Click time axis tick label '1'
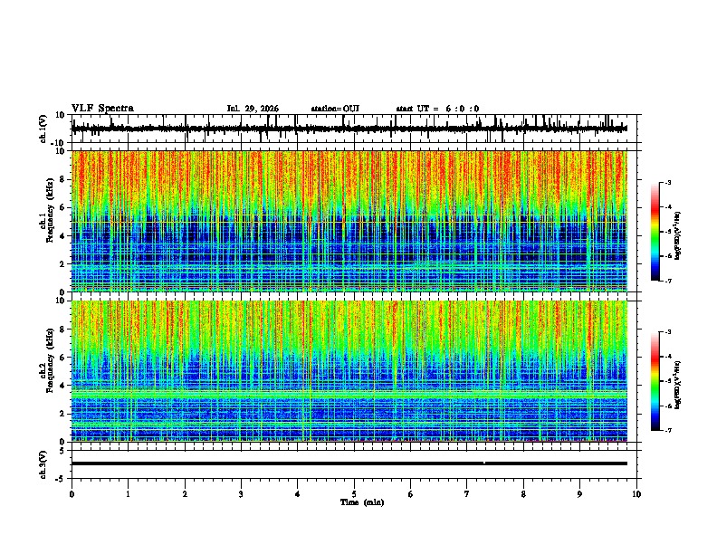 (128, 494)
